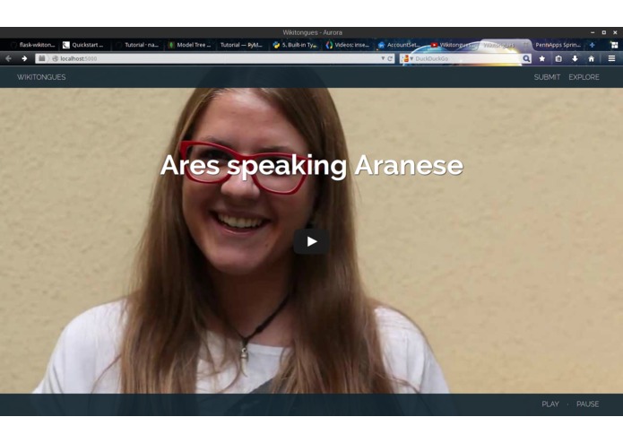Screen dimensions: 623x443
Task: Open the downloads arrow icon
Action: 575,58
